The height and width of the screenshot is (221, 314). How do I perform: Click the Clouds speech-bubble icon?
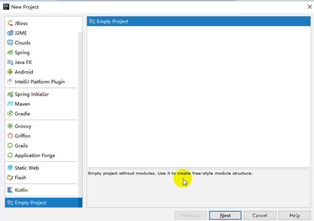[10, 43]
